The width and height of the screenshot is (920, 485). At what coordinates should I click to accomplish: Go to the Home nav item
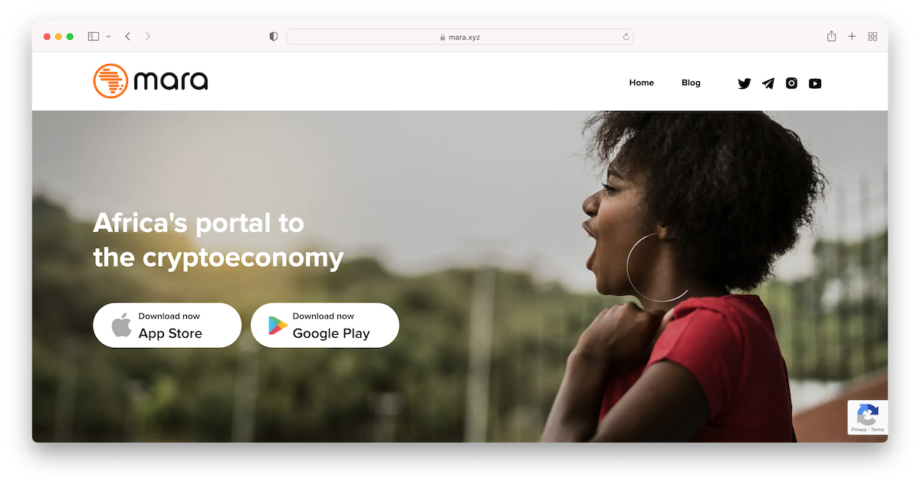click(642, 83)
